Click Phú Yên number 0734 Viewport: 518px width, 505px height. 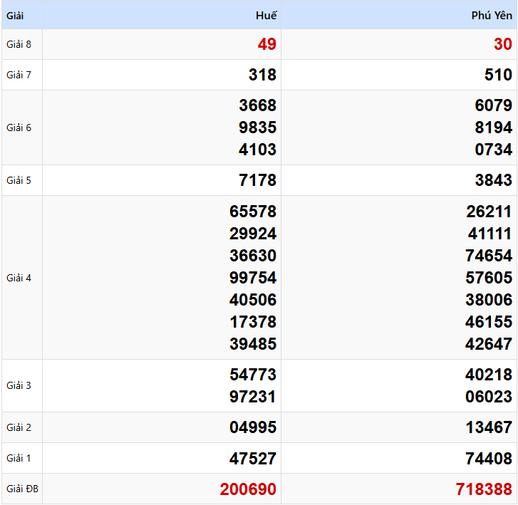point(494,150)
